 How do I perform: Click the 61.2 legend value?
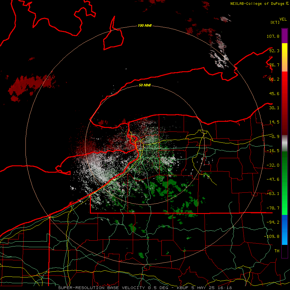point(274,79)
